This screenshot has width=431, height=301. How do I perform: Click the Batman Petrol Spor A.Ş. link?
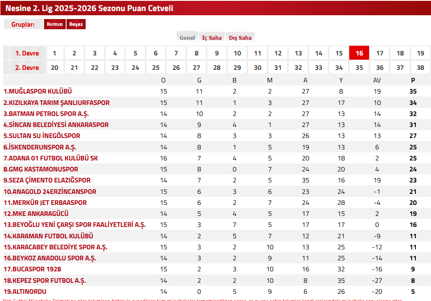46,114
